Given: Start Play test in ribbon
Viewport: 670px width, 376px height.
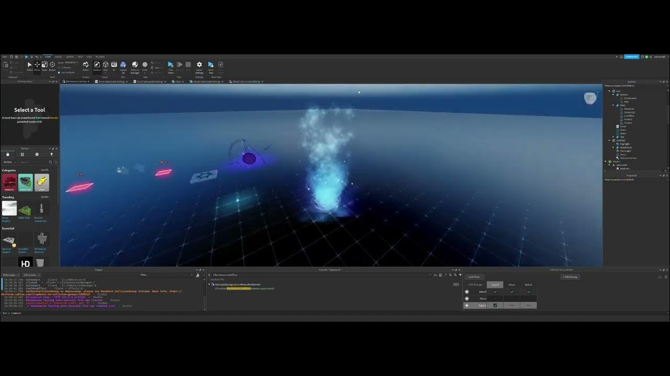Looking at the screenshot, I should tap(170, 66).
